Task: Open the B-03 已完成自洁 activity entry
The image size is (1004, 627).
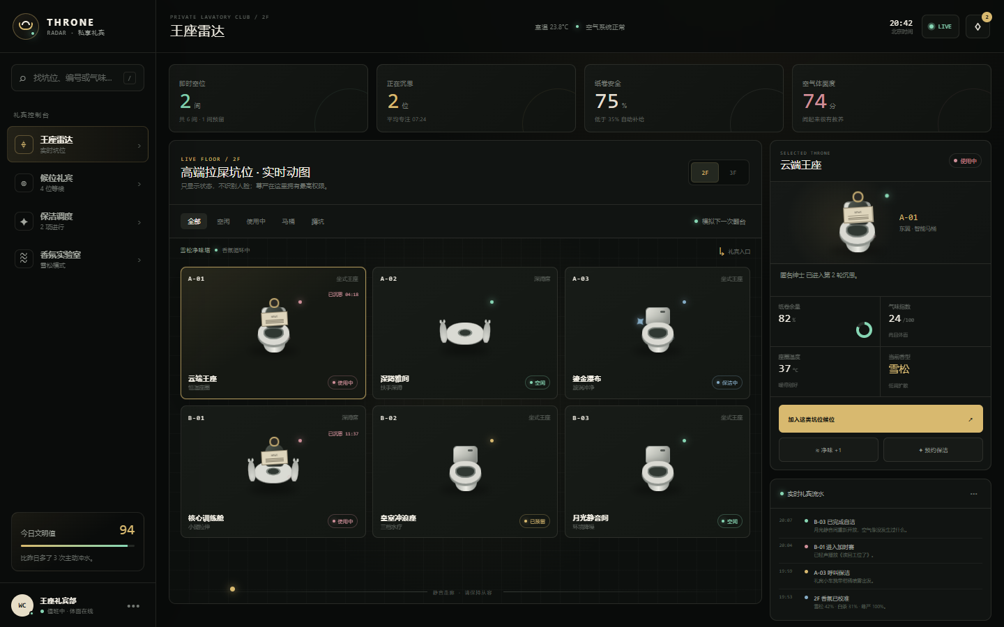Action: point(881,525)
